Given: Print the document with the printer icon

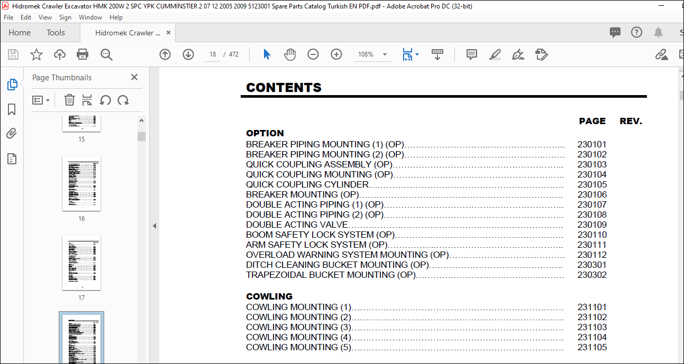Looking at the screenshot, I should point(83,54).
